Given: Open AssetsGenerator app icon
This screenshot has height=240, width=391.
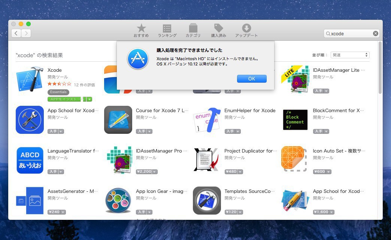Looking at the screenshot, I should (x=30, y=201).
